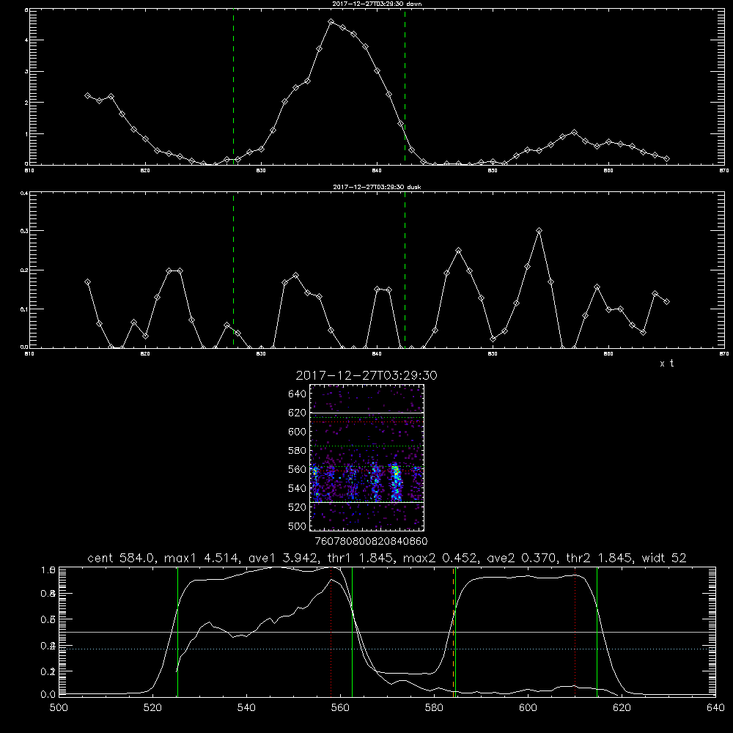733x733 pixels.
Task: Click the solid white horizontal threshold line in bottom plot
Action: pyautogui.click(x=387, y=632)
